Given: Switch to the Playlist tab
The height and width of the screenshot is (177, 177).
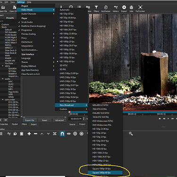Looking at the screenshot, I should [15, 124].
